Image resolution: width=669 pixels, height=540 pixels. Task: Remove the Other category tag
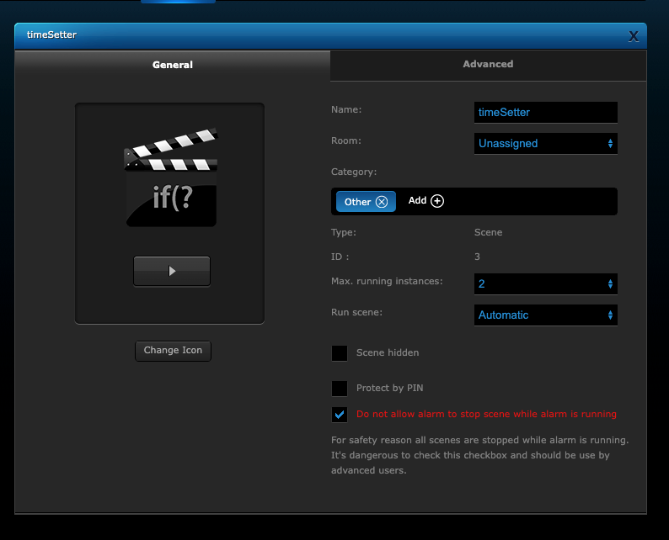click(x=382, y=202)
